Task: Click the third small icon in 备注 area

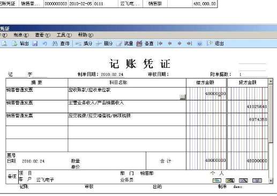Action: [243, 181]
